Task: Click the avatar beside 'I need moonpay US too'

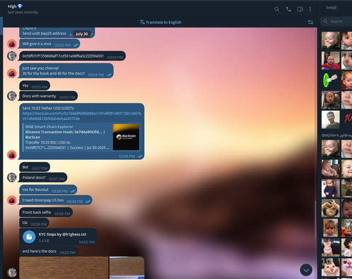Action: coord(12,200)
